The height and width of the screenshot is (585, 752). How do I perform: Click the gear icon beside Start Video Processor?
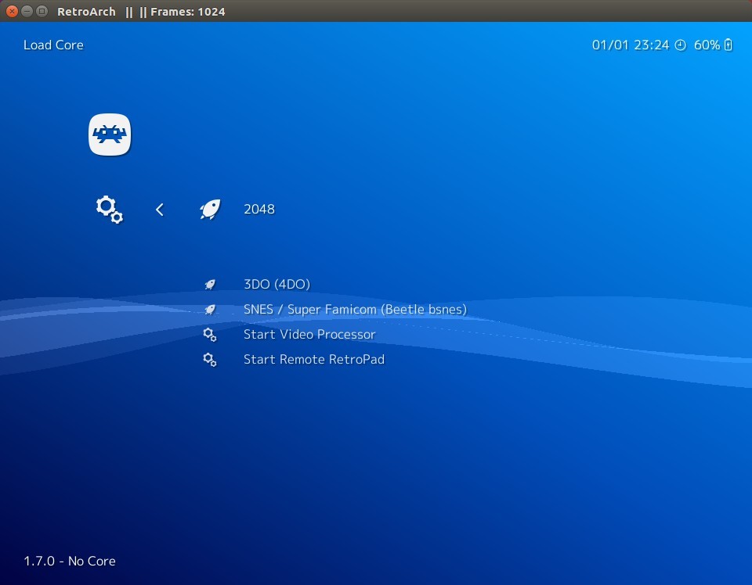pyautogui.click(x=209, y=334)
